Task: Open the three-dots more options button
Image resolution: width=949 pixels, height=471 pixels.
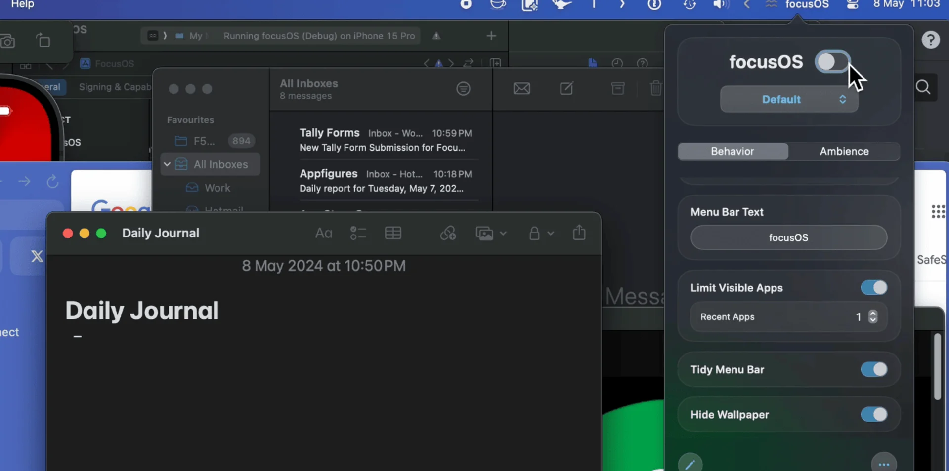Action: (884, 463)
